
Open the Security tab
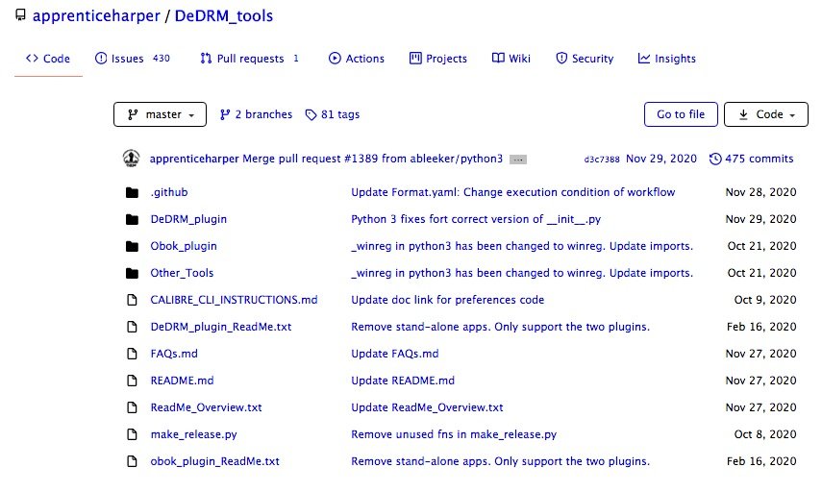585,59
